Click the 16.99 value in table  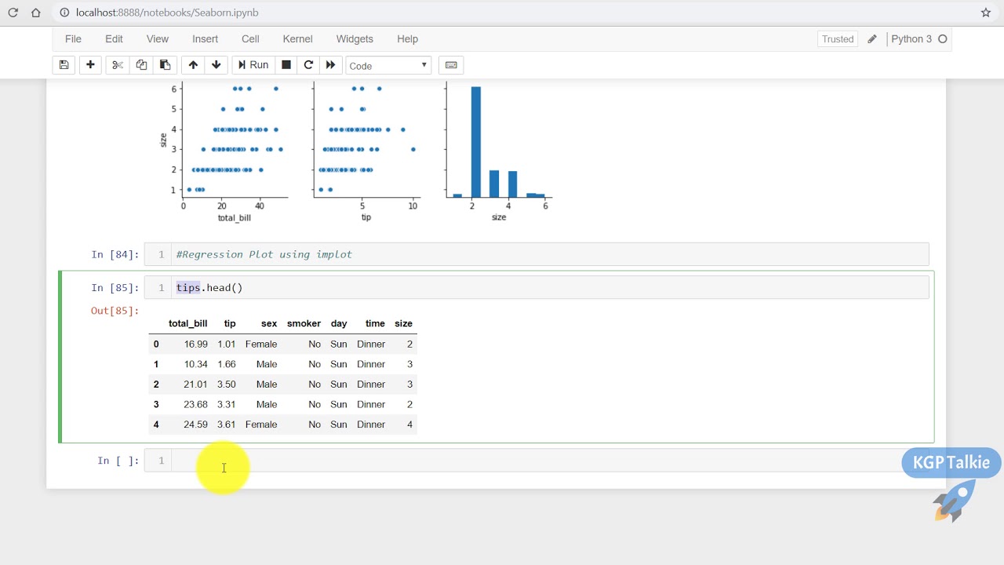(x=196, y=344)
